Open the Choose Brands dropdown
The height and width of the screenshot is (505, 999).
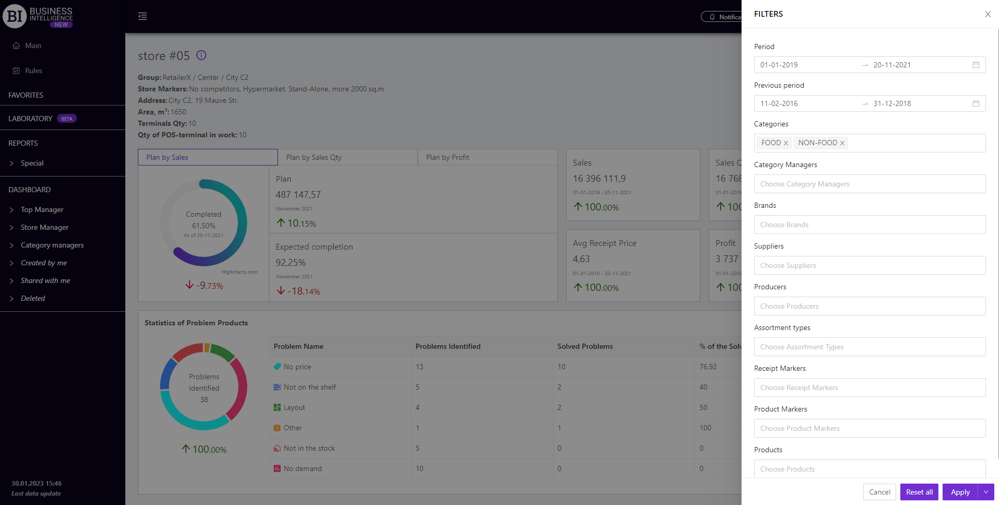click(869, 225)
